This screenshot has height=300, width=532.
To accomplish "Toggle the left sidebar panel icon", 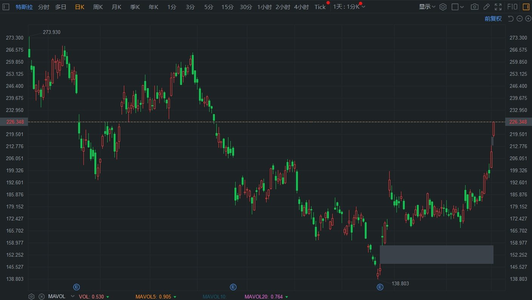I will [6, 7].
